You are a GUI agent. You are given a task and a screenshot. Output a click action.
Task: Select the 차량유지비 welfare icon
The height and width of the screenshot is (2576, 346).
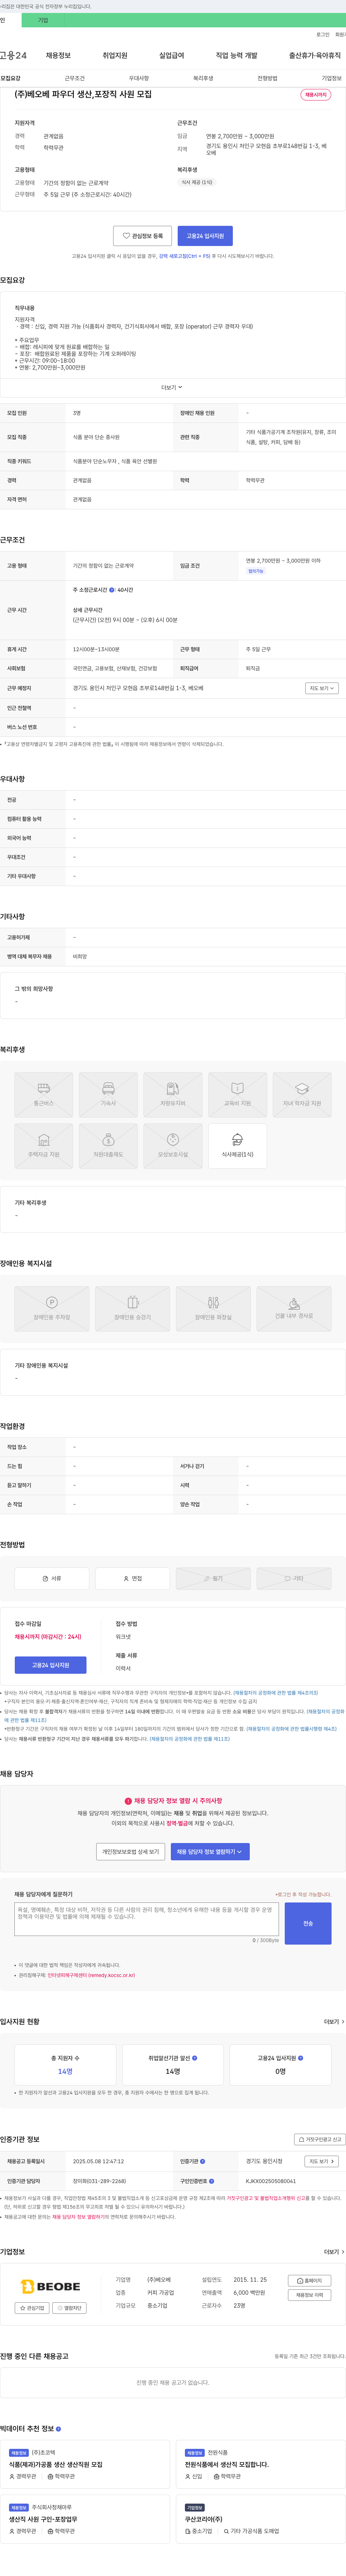[173, 1095]
